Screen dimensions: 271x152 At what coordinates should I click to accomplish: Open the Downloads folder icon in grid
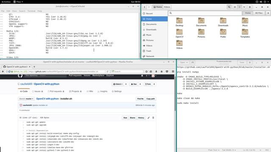tap(223, 22)
